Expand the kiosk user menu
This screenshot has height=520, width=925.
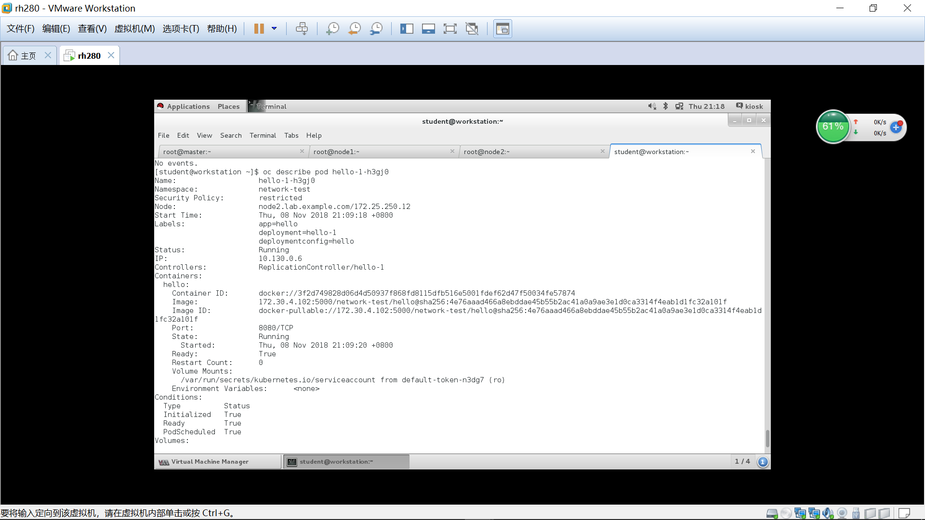click(753, 106)
